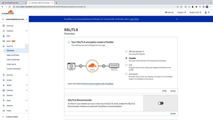This screenshot has height=120, width=213.
Task: Expand the Speed sidebar section
Action: [x=27, y=85]
